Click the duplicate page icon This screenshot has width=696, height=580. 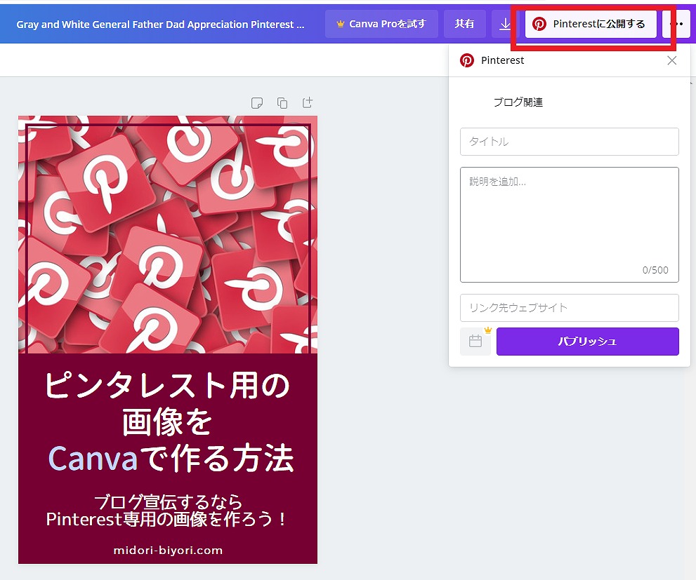pos(282,103)
